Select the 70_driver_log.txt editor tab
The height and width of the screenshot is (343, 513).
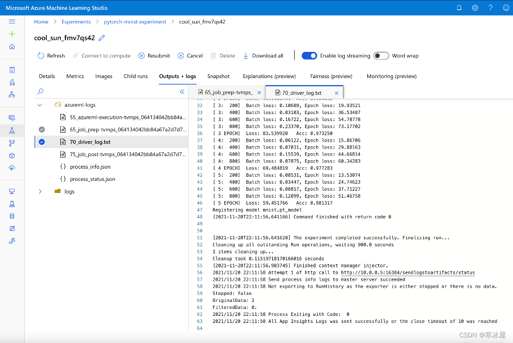coord(302,93)
